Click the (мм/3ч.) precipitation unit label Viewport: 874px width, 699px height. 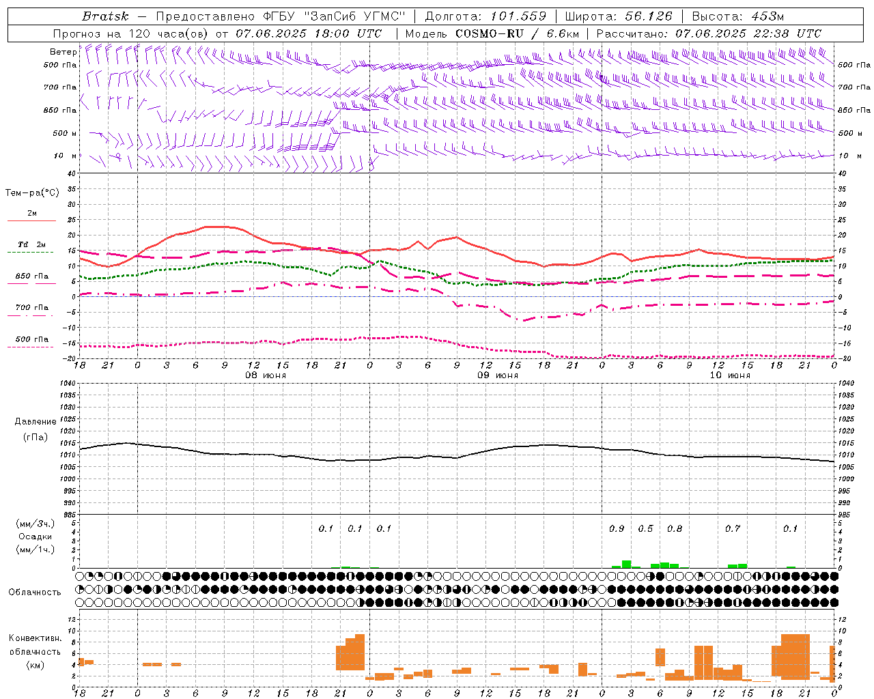tap(35, 524)
